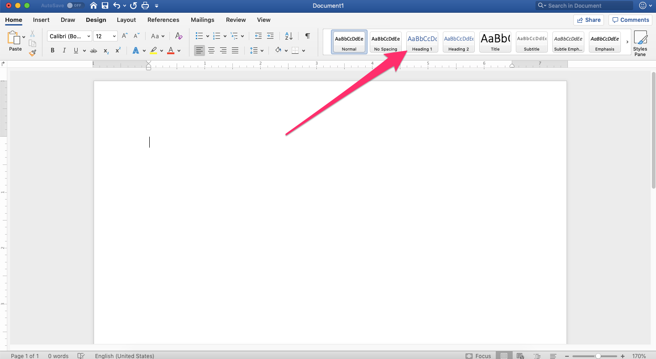Click the zoom slider handle
This screenshot has height=359, width=656.
[598, 356]
